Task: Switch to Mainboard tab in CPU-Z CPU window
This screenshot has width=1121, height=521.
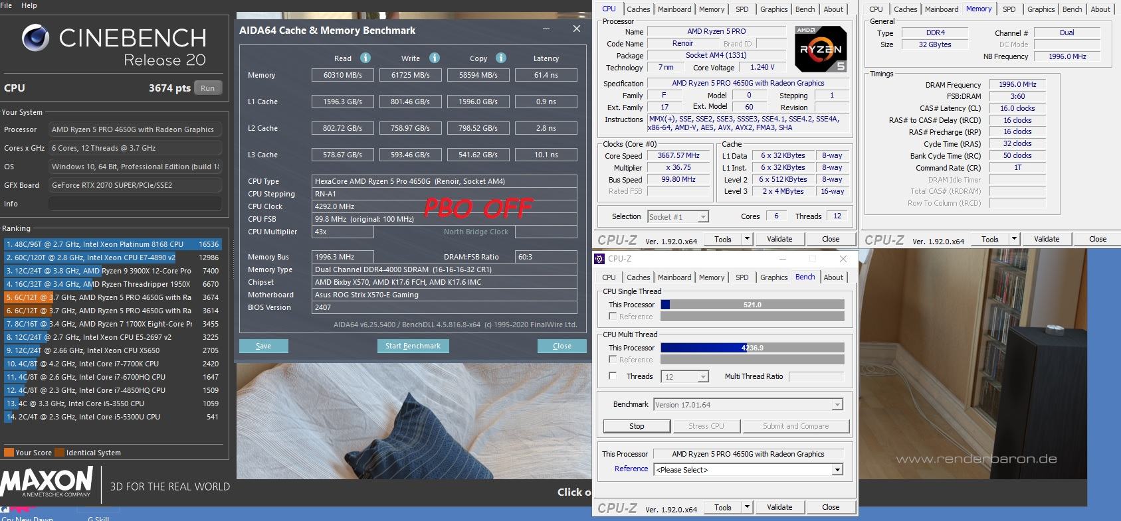Action: (674, 9)
